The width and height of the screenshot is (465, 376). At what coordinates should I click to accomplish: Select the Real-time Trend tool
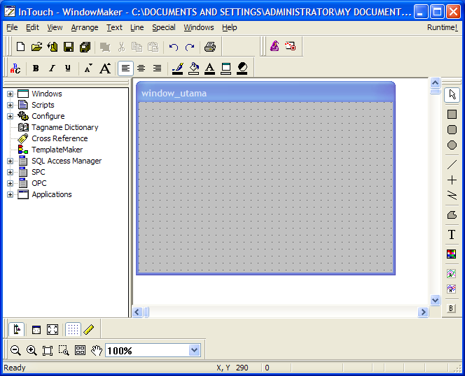tap(451, 273)
